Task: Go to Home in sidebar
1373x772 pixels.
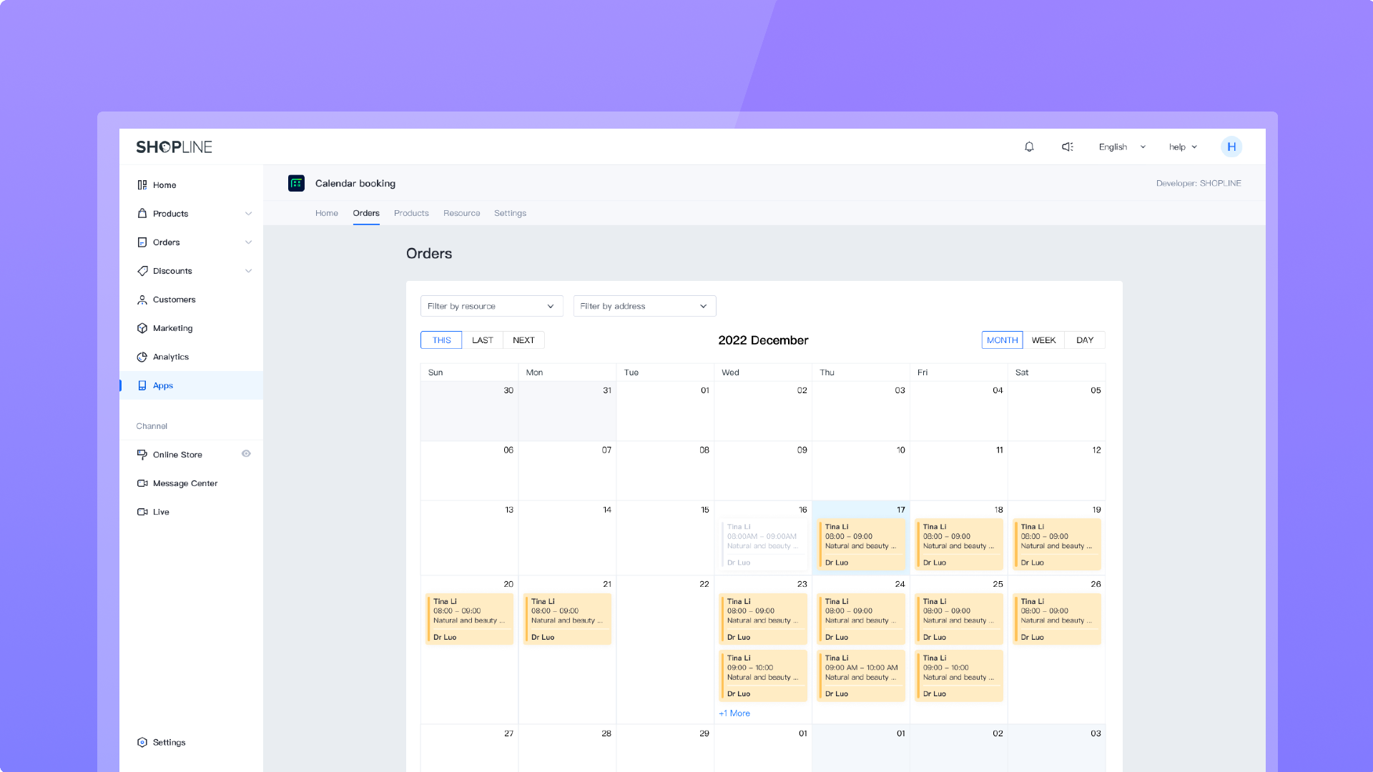Action: point(164,185)
